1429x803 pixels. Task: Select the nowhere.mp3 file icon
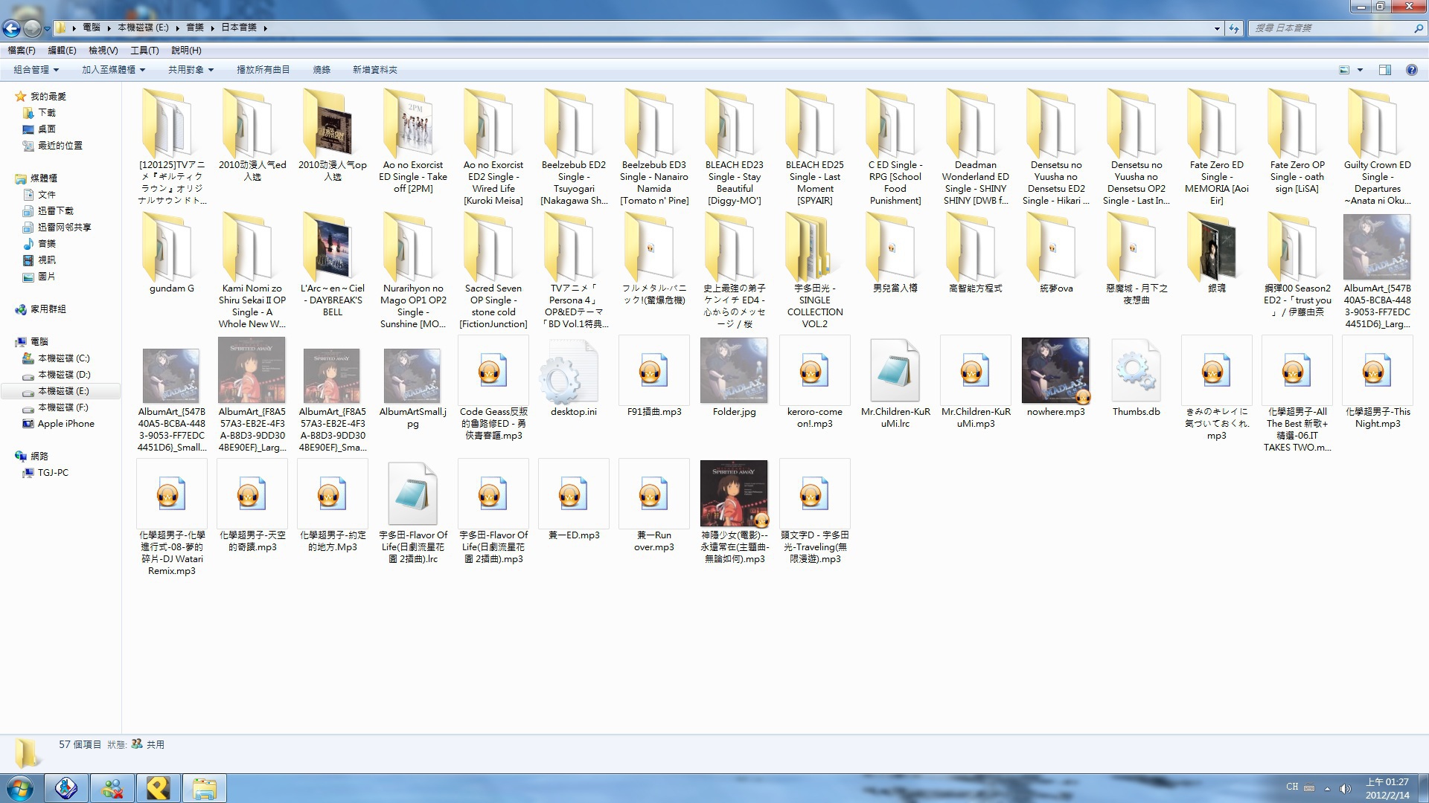pos(1055,372)
